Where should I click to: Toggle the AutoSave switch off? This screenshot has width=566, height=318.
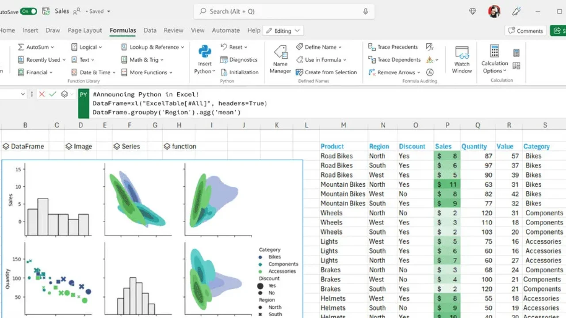tap(28, 11)
